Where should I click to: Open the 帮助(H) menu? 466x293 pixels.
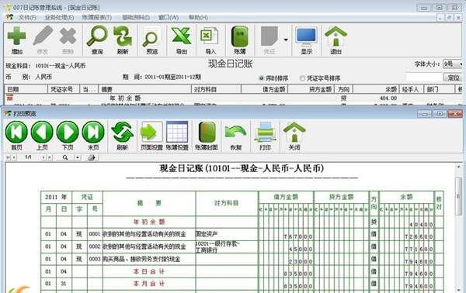[x=198, y=18]
